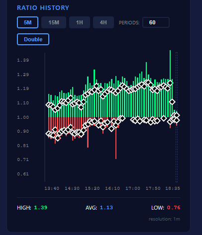Image resolution: width=202 pixels, height=235 pixels.
Task: Click the long red bar reaching 0.71
Action: (116, 138)
